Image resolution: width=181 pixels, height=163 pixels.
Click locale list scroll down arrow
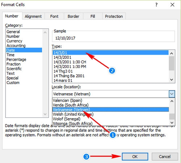click(172, 123)
